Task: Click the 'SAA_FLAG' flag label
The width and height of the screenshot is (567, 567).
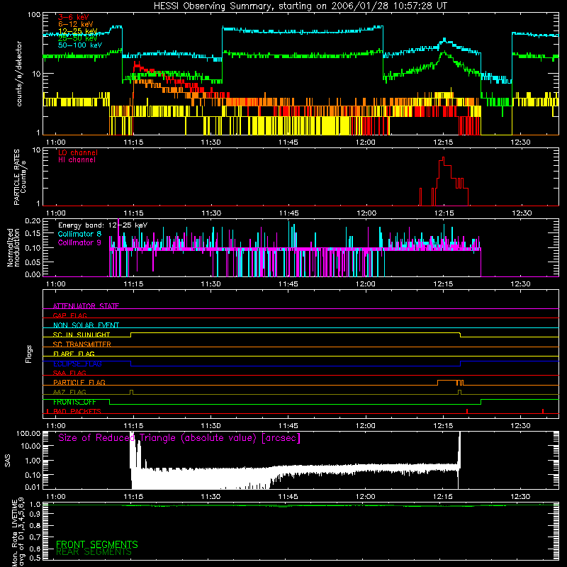Action: coord(69,373)
